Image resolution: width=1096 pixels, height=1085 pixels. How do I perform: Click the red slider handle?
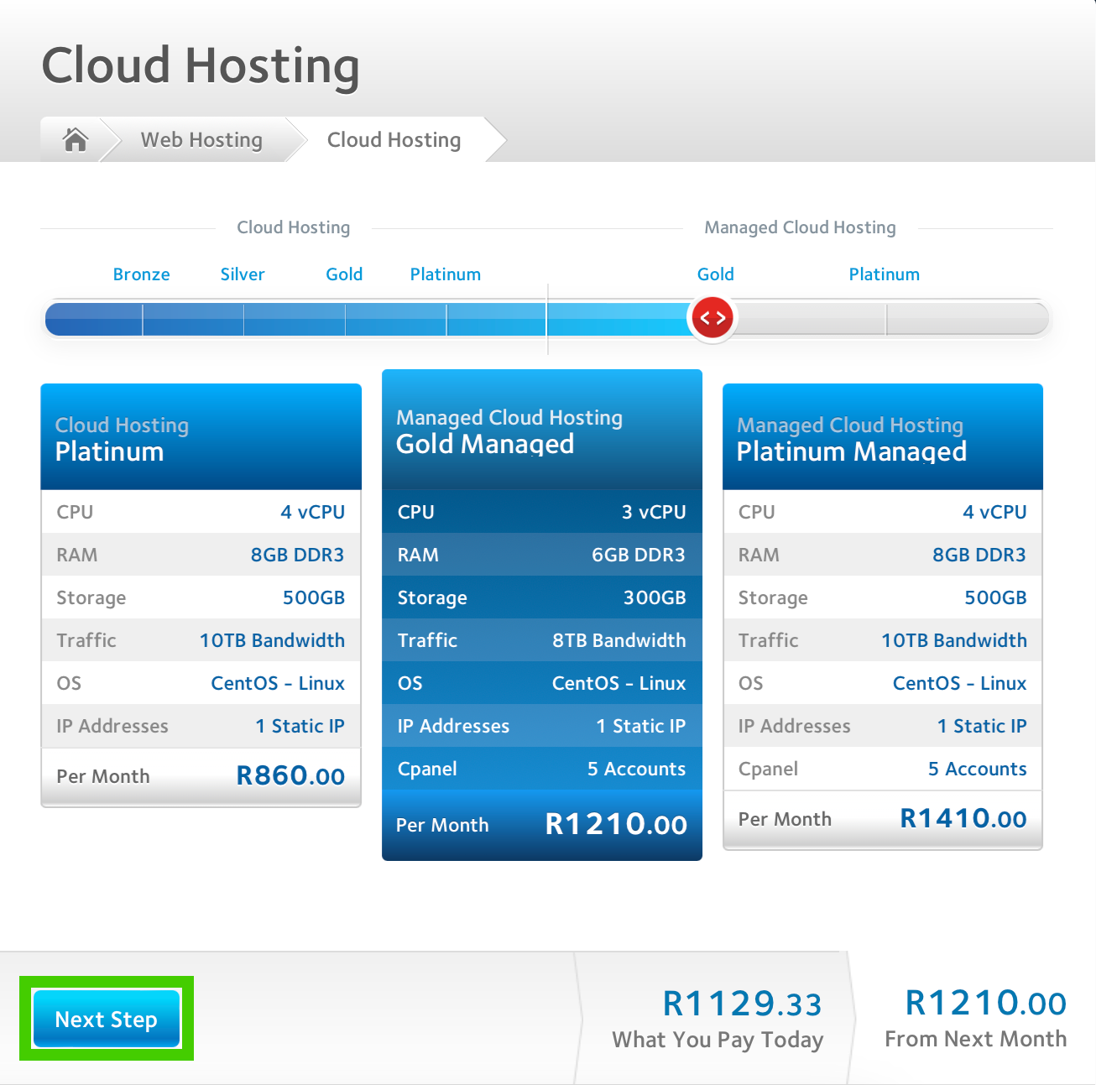coord(712,318)
